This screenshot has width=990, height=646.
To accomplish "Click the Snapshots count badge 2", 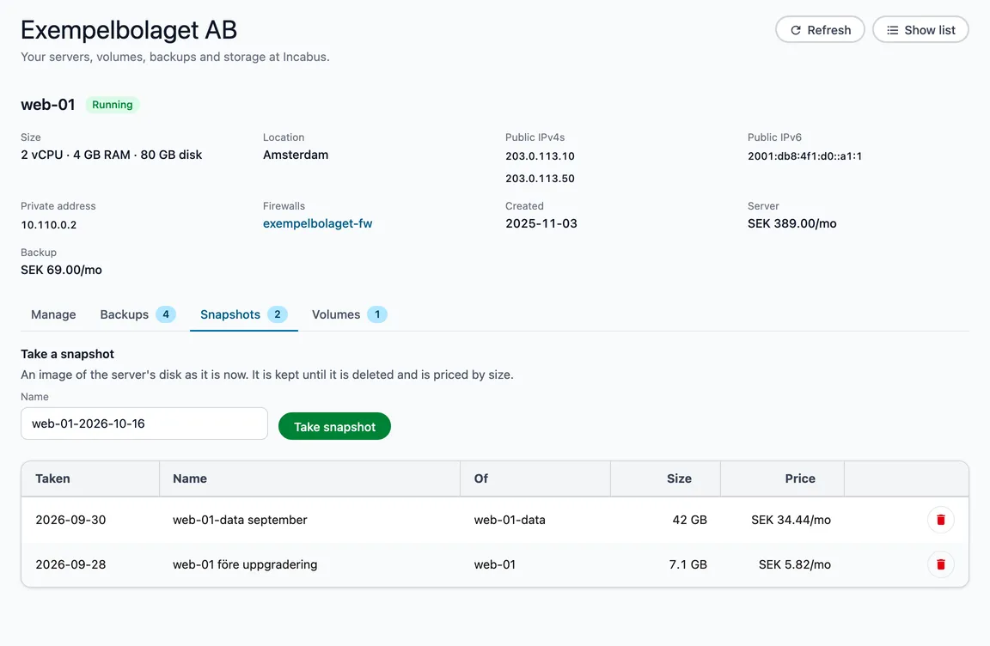I will click(x=278, y=314).
